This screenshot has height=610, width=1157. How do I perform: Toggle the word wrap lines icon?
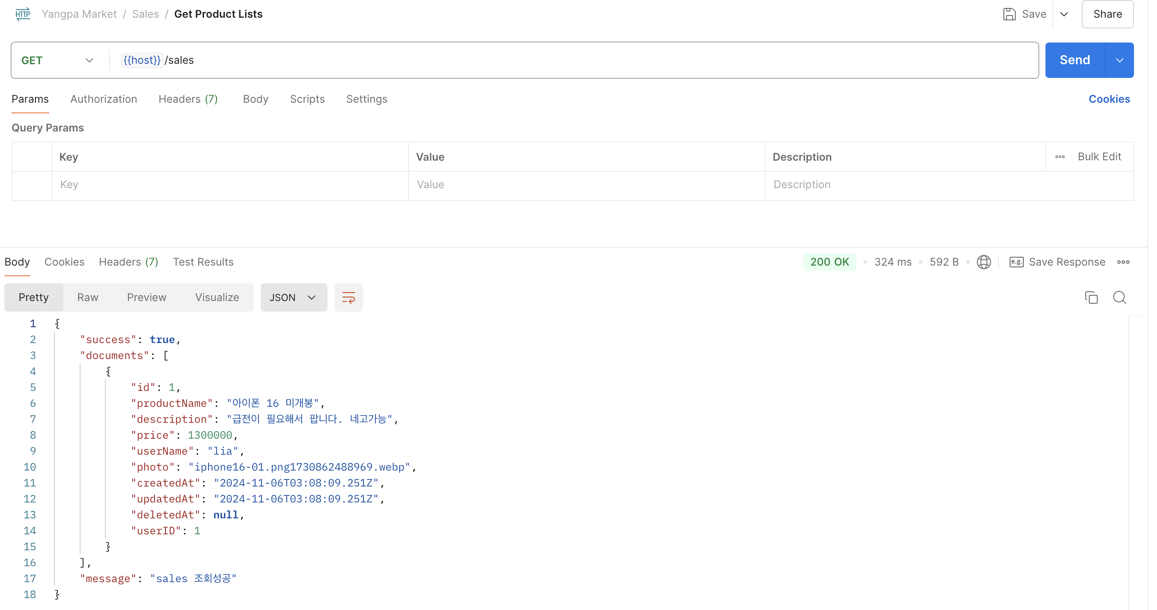pyautogui.click(x=348, y=297)
